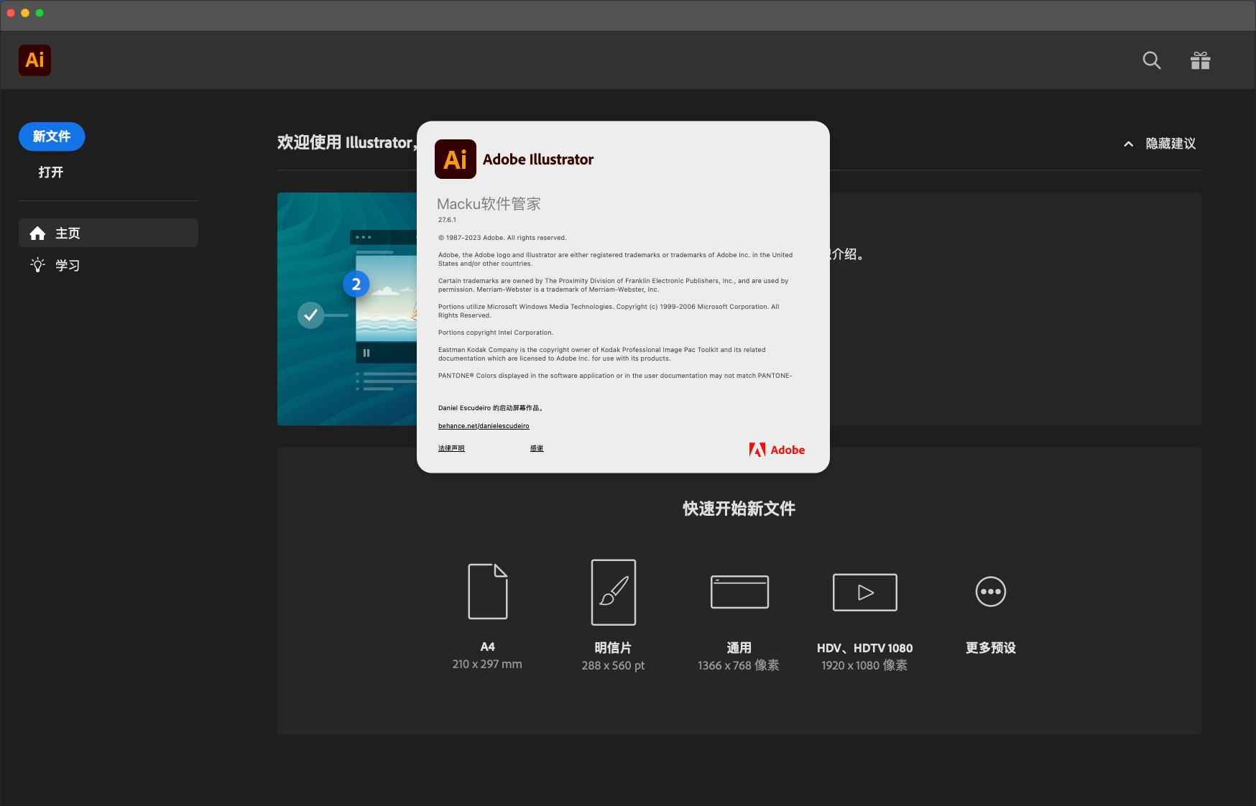Screen dimensions: 1256x806
Task: Click the 288 x 560 pt size text
Action: point(613,666)
